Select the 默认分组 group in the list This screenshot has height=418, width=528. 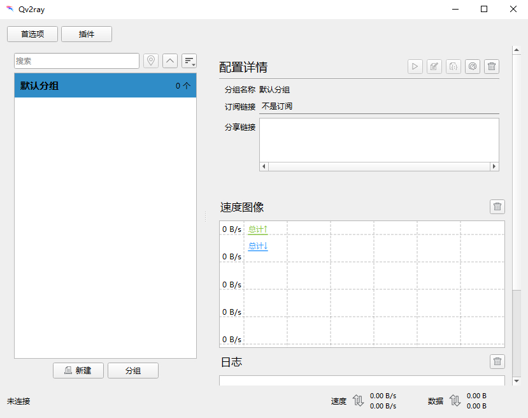click(x=105, y=85)
